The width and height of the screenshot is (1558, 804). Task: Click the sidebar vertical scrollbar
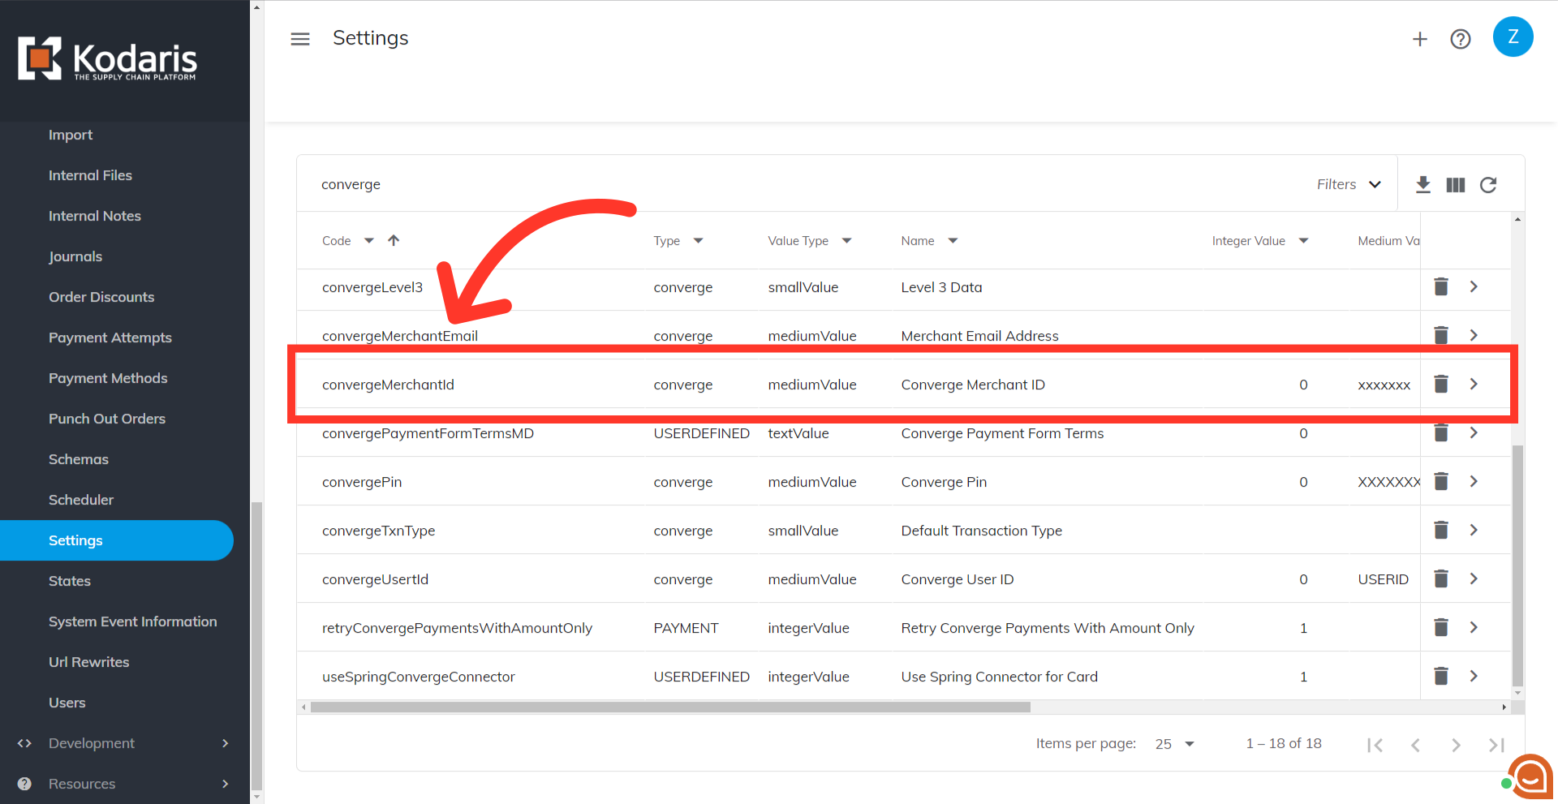tap(256, 645)
